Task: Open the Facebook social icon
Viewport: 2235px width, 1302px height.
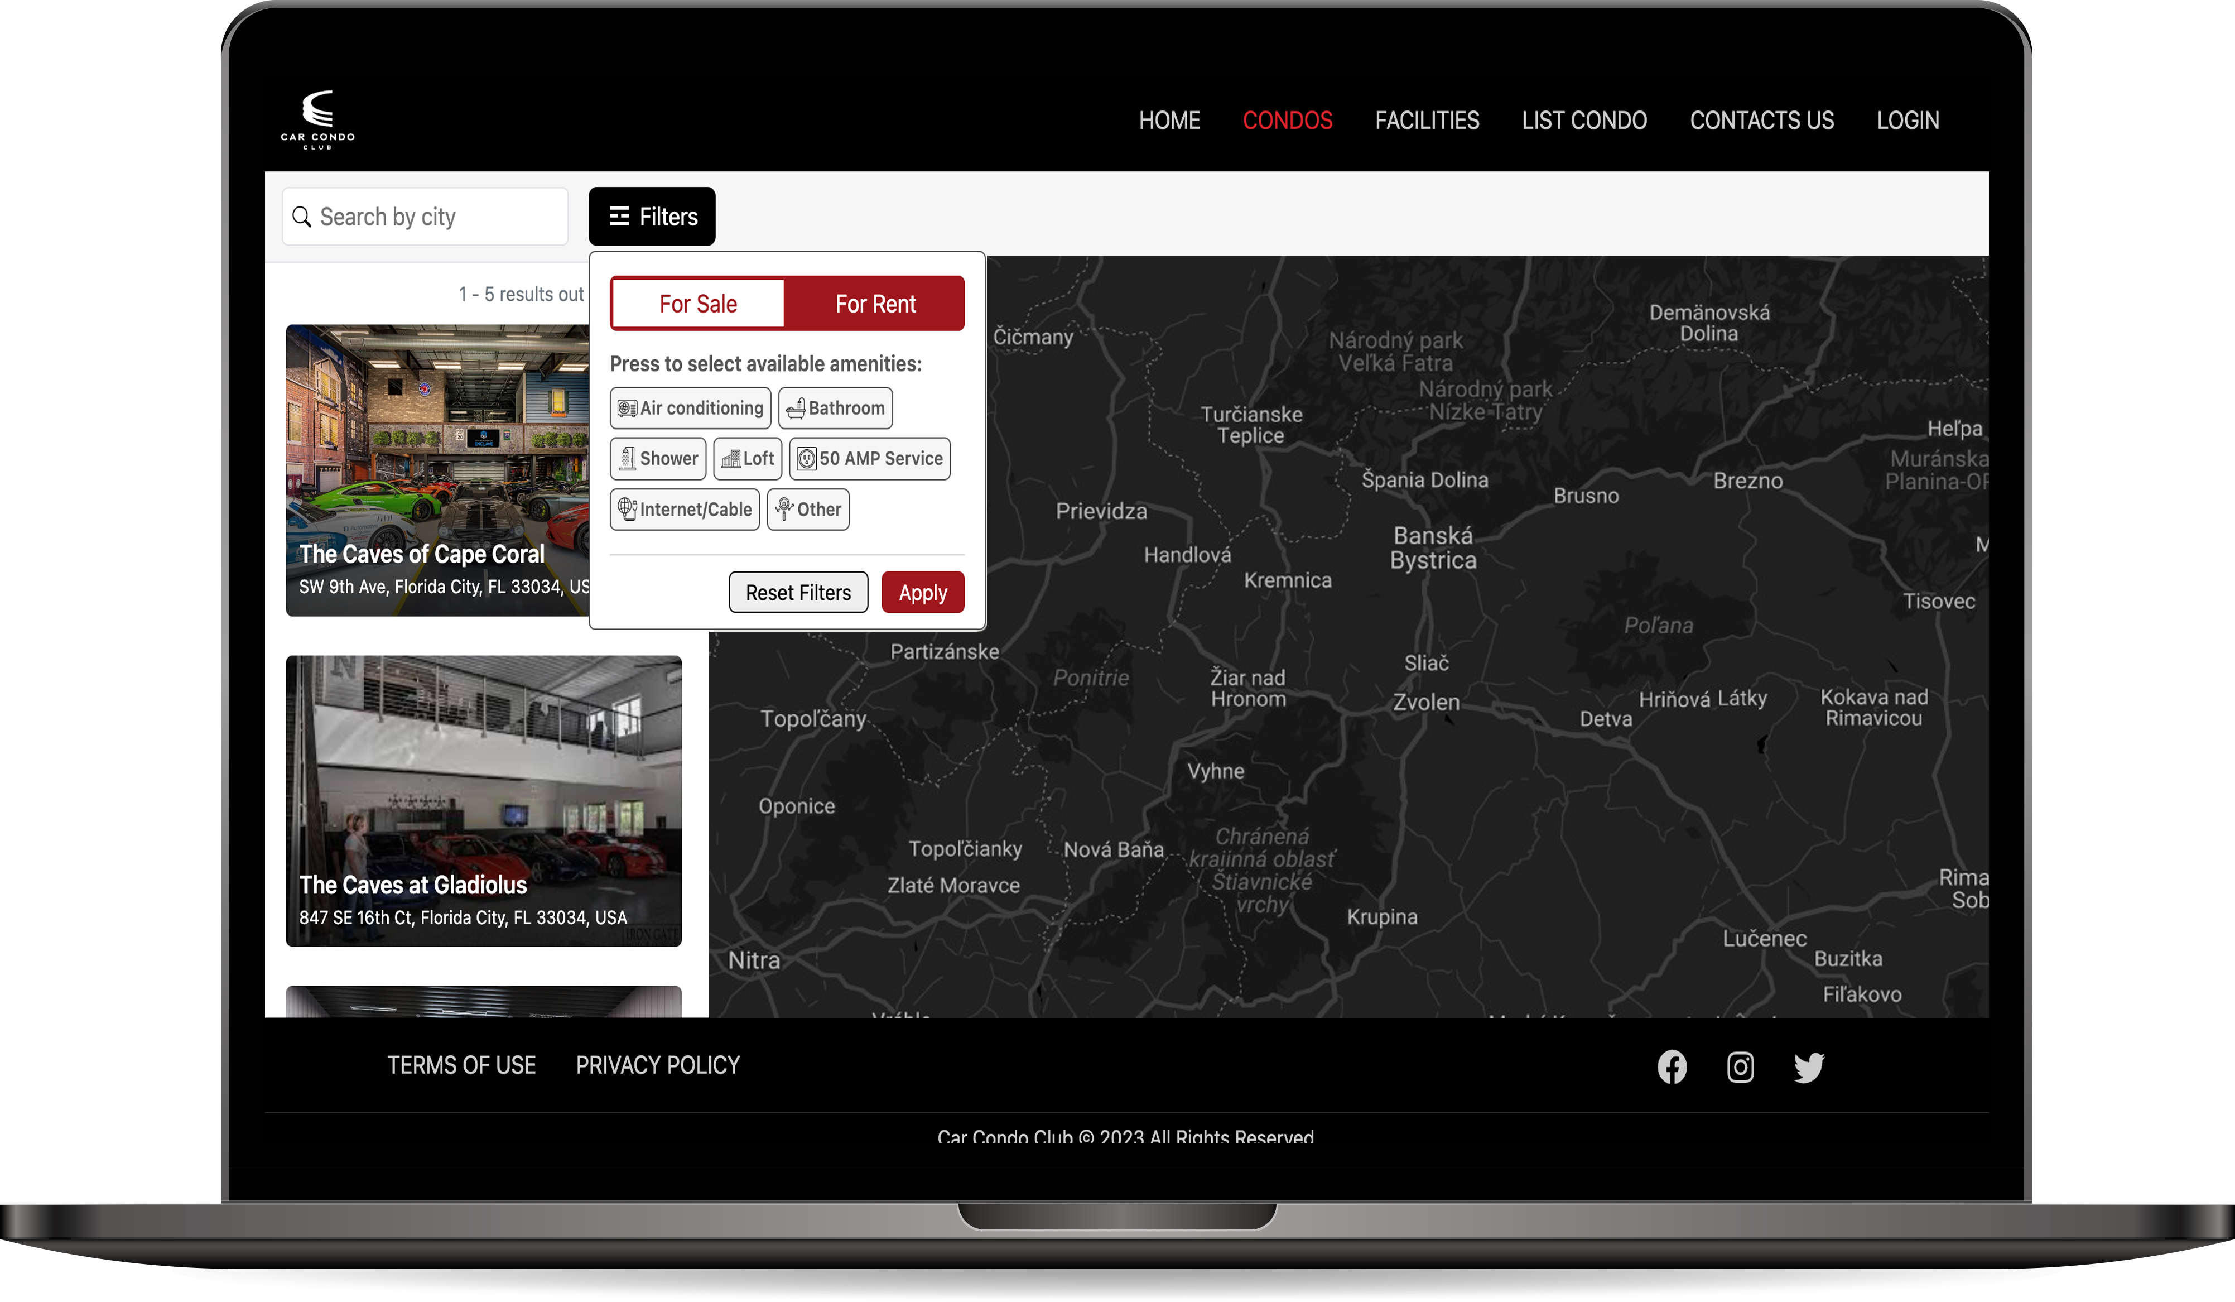Action: pos(1672,1066)
